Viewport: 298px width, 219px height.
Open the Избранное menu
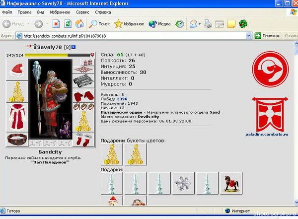[x=60, y=12]
